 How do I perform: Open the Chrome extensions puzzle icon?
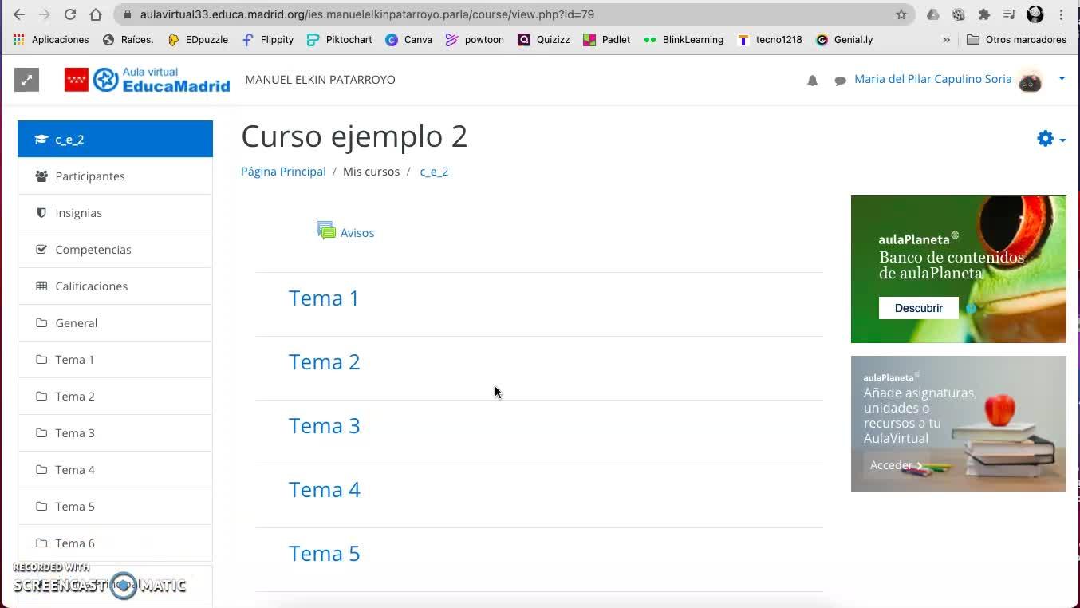point(984,14)
